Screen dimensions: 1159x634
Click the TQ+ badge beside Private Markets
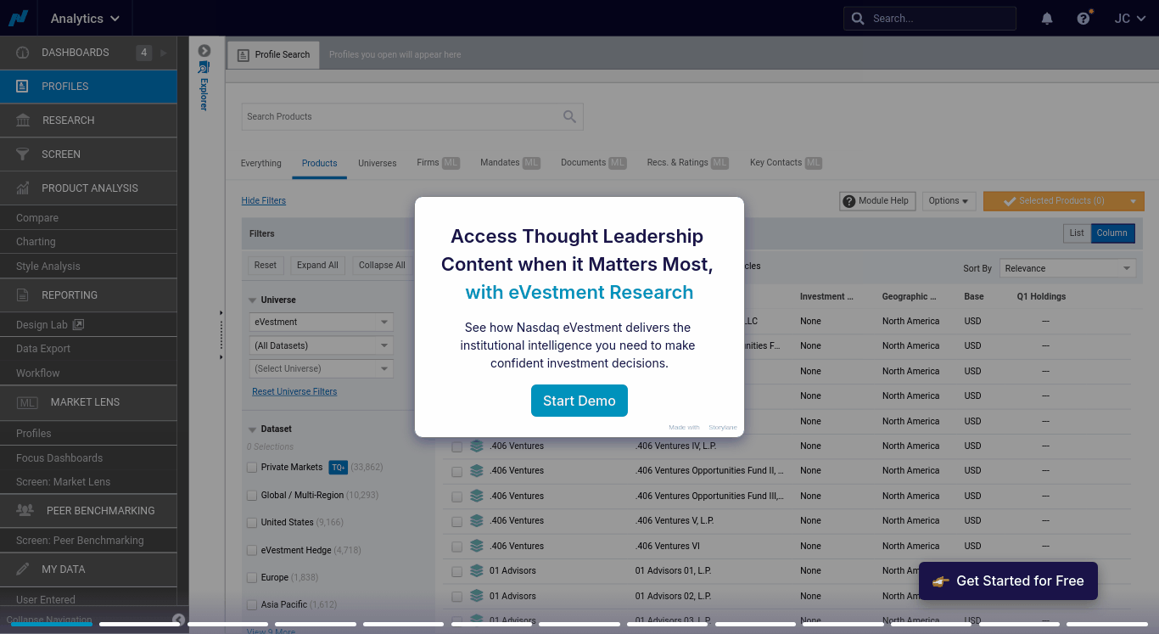coord(338,468)
